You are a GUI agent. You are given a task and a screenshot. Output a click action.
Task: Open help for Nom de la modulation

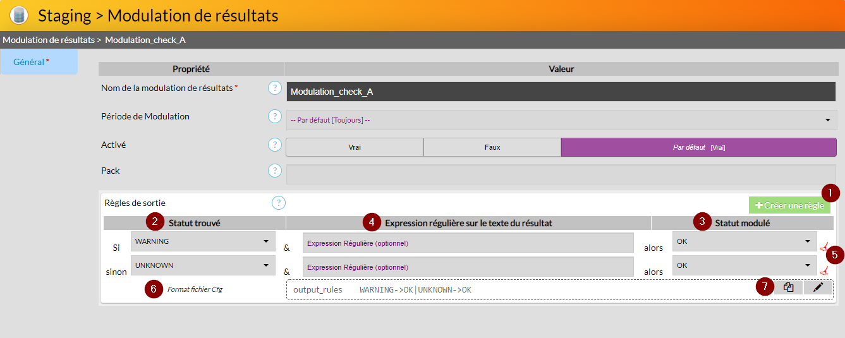(x=274, y=88)
